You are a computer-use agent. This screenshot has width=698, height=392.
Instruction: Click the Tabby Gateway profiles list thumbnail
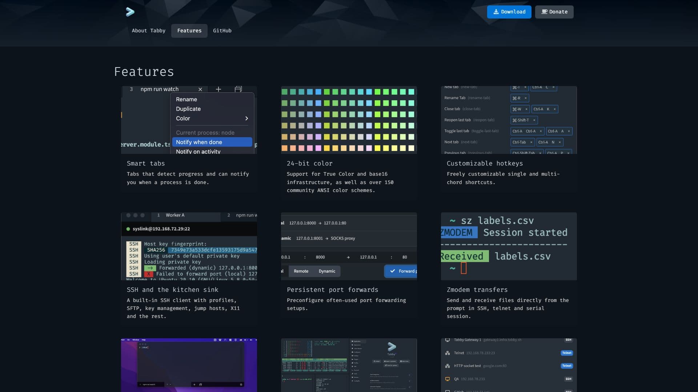[x=509, y=365]
